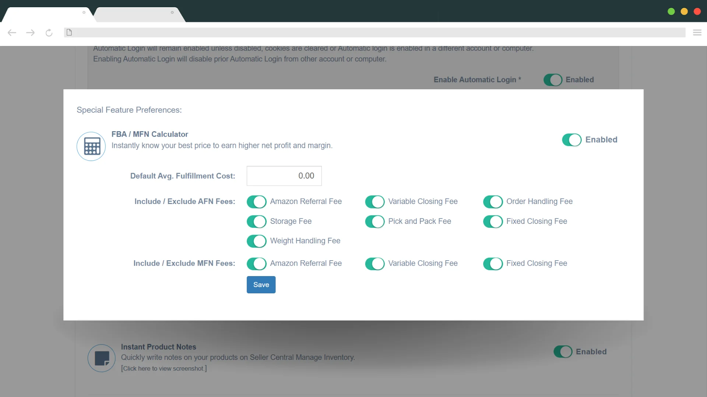
Task: Toggle the FBA/MFN Calculator feature enabled
Action: point(571,140)
